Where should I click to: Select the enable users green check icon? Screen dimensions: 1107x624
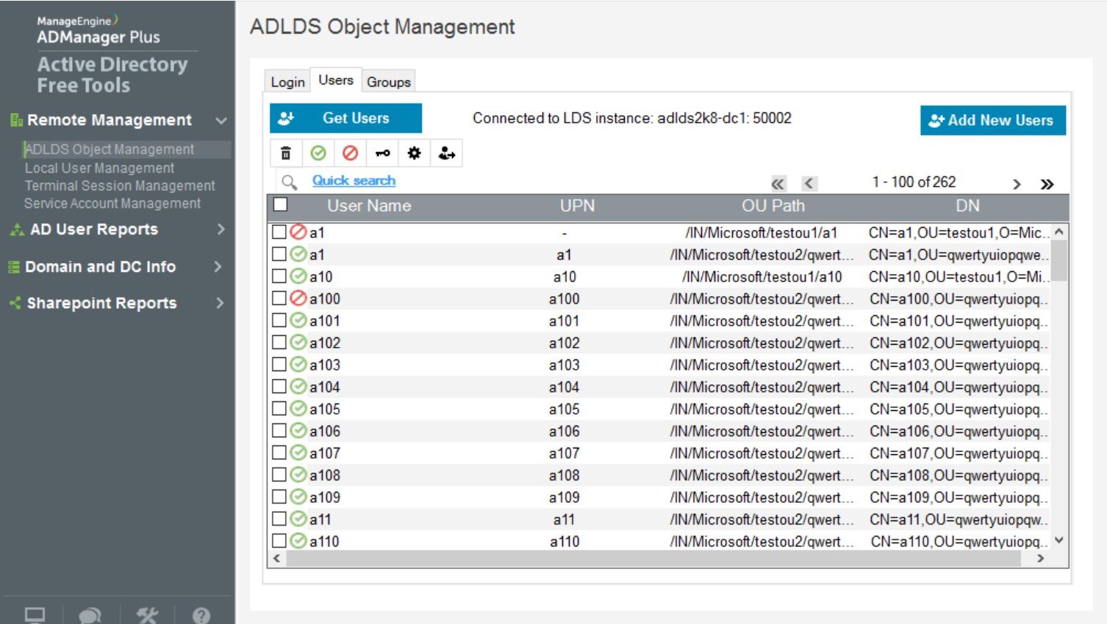(x=318, y=153)
